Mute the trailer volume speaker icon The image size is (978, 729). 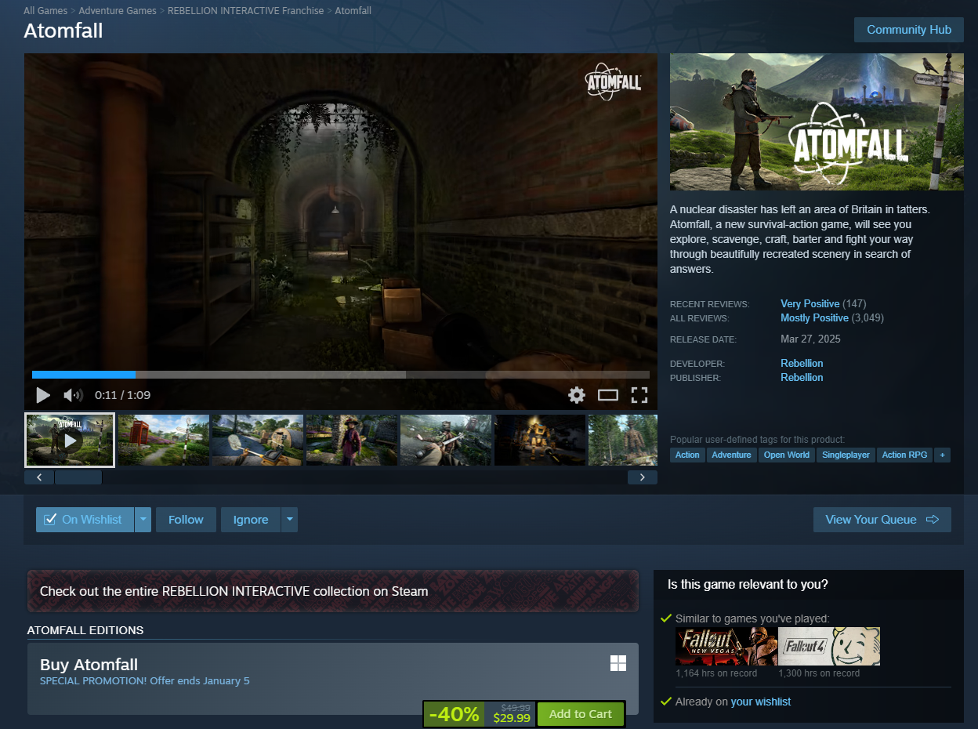tap(73, 395)
